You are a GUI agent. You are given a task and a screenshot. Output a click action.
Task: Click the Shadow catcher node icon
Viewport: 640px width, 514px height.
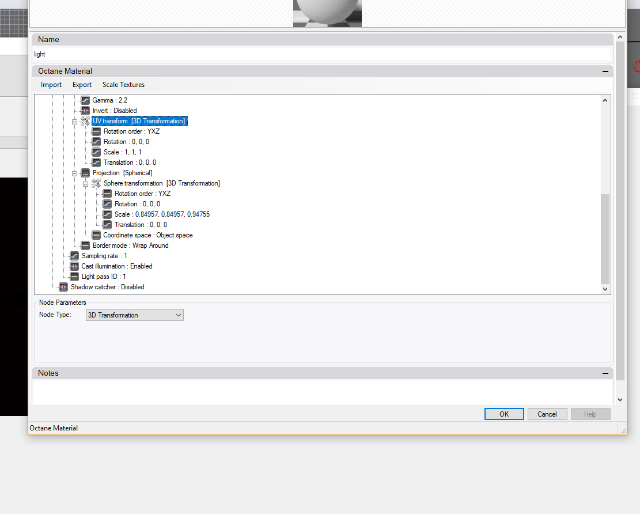(x=63, y=287)
